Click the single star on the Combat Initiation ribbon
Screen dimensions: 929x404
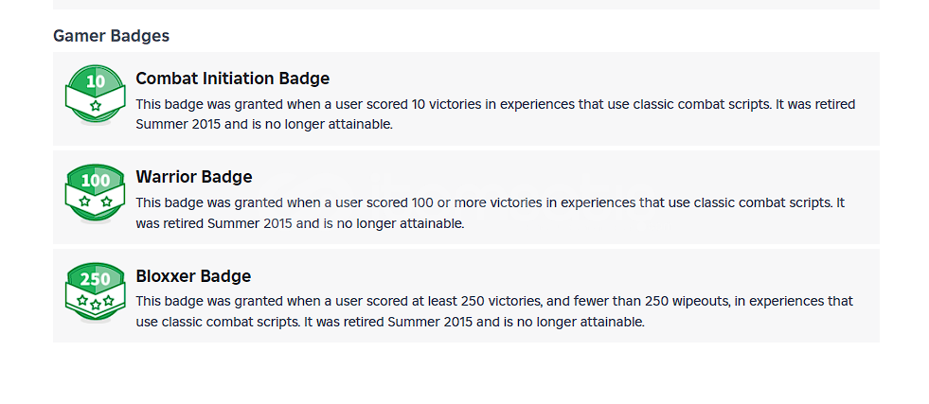(x=96, y=105)
